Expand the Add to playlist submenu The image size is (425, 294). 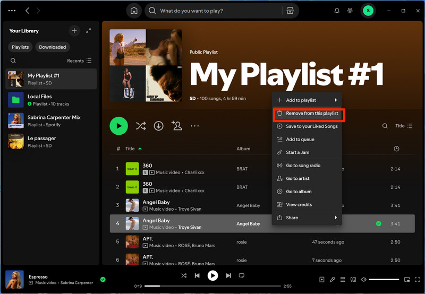[307, 100]
